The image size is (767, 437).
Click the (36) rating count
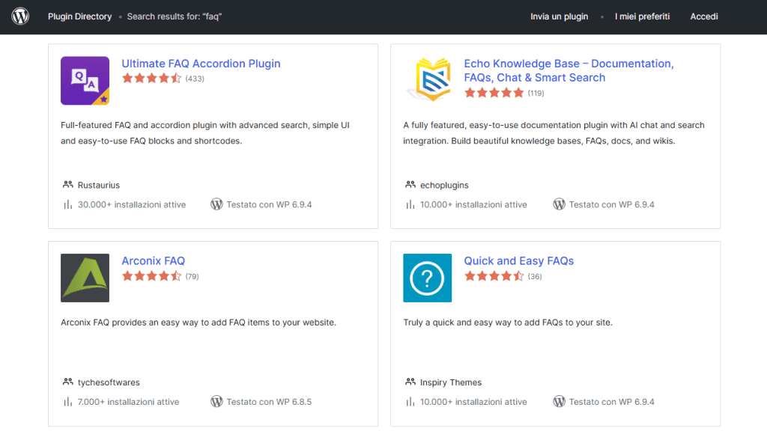coord(535,277)
